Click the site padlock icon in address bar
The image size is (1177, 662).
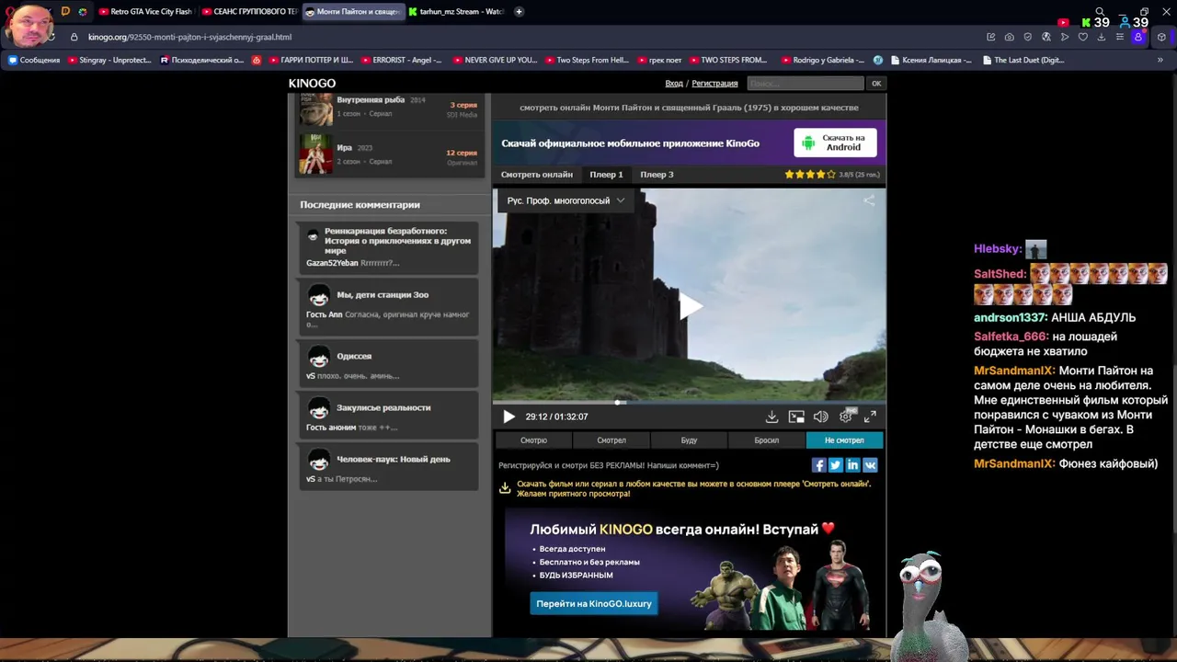pyautogui.click(x=74, y=38)
